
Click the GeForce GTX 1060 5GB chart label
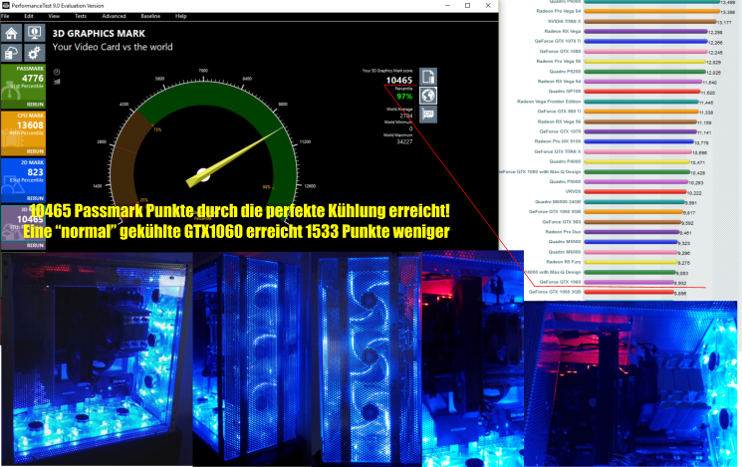point(555,211)
